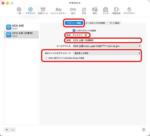The image size is (150, 136).
Task: Click the 説明 description text field
Action: (x=107, y=40)
